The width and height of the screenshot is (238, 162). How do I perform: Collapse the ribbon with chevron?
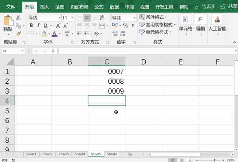tap(235, 42)
